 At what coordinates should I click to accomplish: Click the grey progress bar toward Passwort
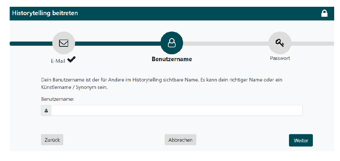point(226,44)
